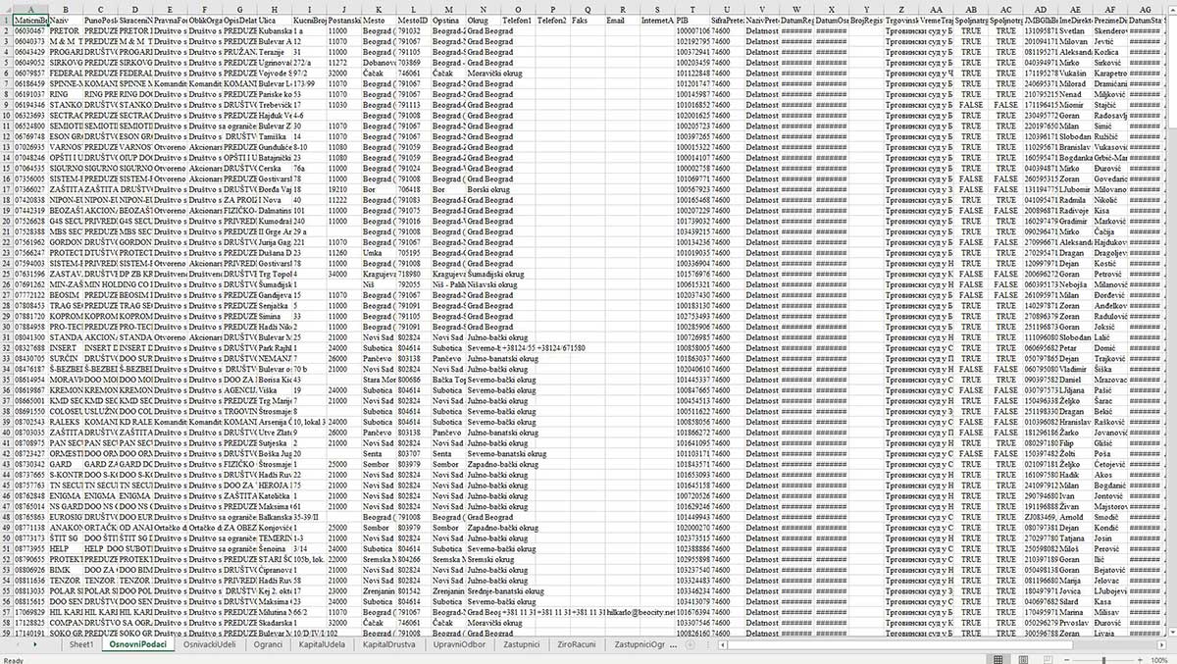1177x664 pixels.
Task: Switch to Normal view in status bar
Action: [998, 658]
